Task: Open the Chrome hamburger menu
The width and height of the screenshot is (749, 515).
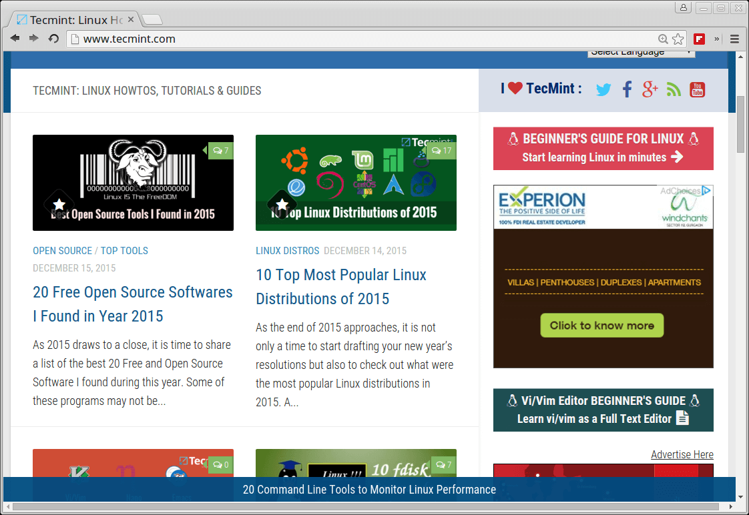Action: [x=735, y=39]
